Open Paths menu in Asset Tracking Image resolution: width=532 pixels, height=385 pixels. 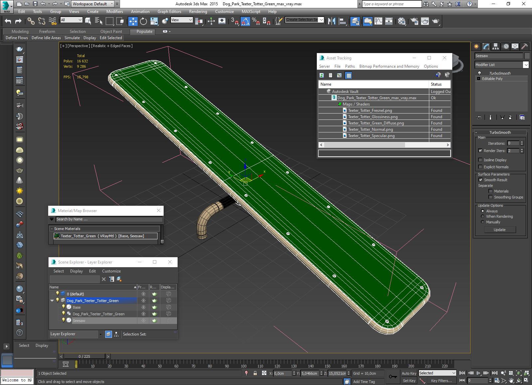point(350,66)
